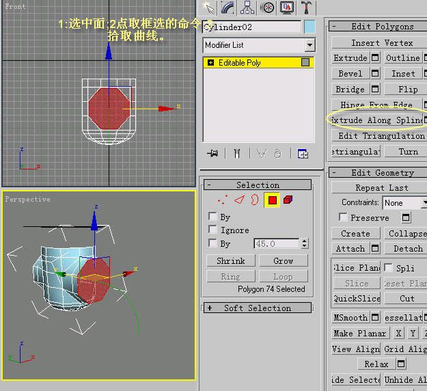Click the Turn button

(x=406, y=152)
